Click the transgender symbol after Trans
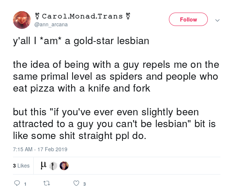 [x=128, y=16]
